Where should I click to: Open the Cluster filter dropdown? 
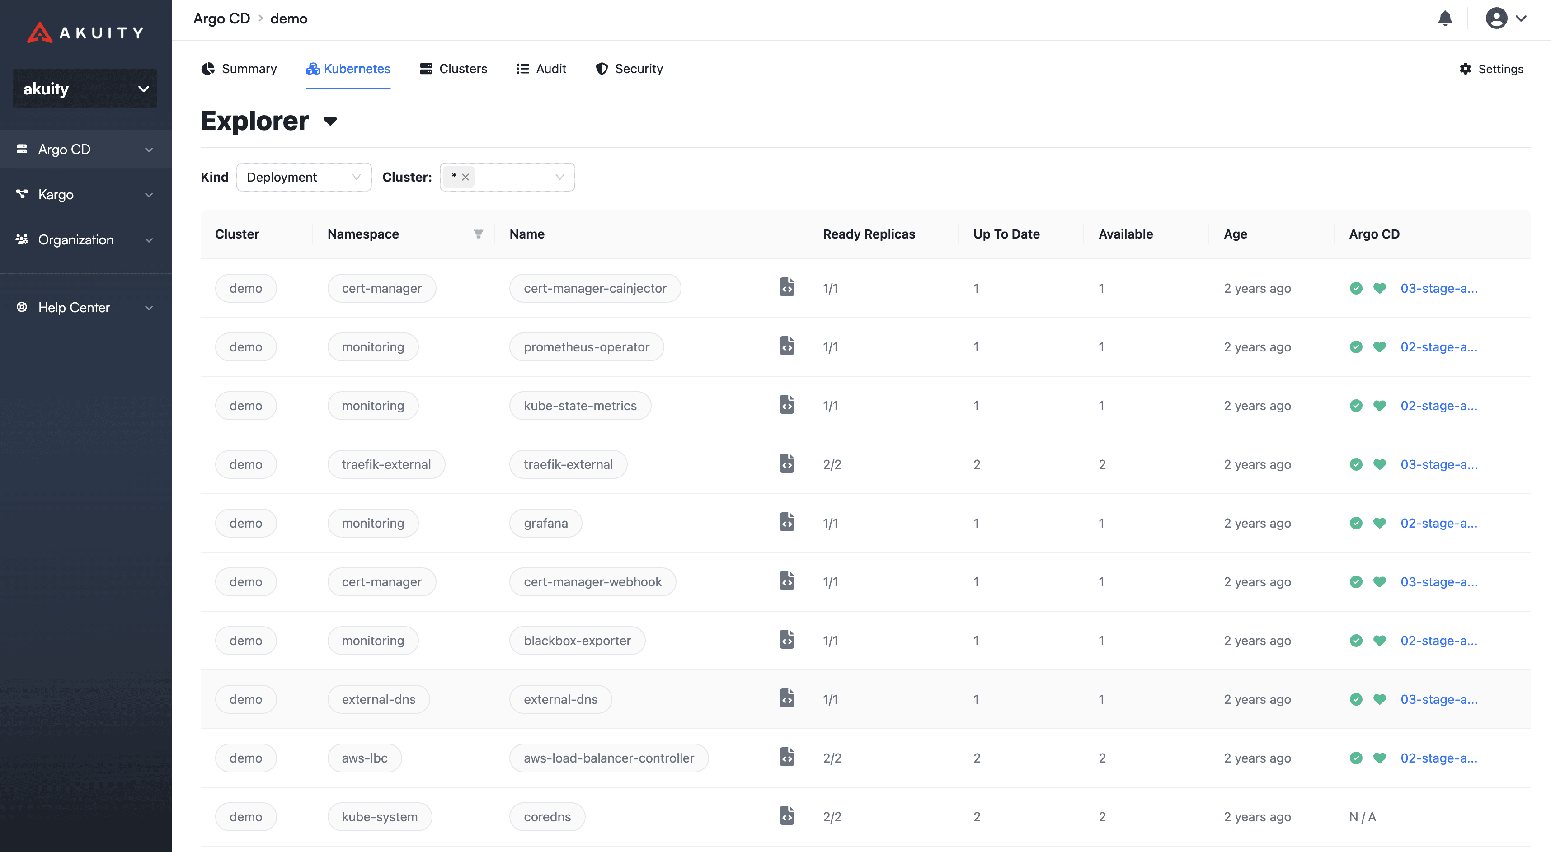click(507, 177)
